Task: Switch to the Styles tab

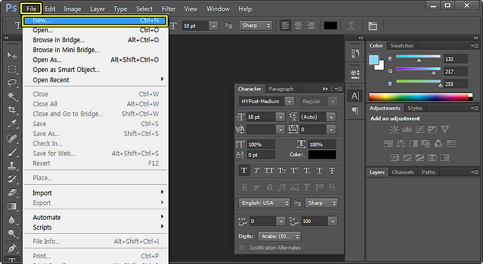Action: point(415,109)
